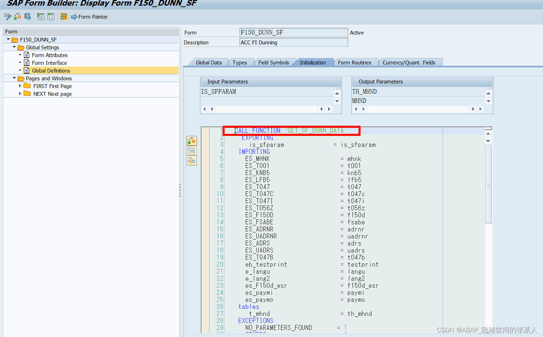The width and height of the screenshot is (543, 337).
Task: Click the Check icon beside code editor
Action: (x=192, y=141)
